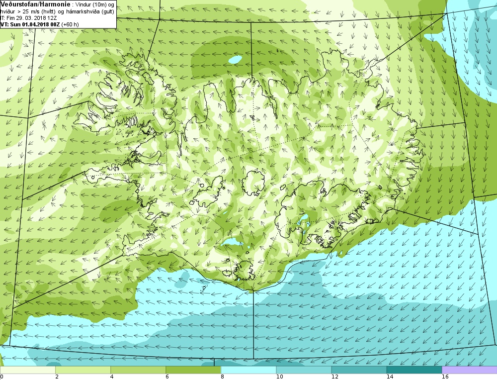Image resolution: width=497 pixels, height=380 pixels.
Task: Click the Veðurstofan/Harmonie title text
Action: pyautogui.click(x=35, y=4)
